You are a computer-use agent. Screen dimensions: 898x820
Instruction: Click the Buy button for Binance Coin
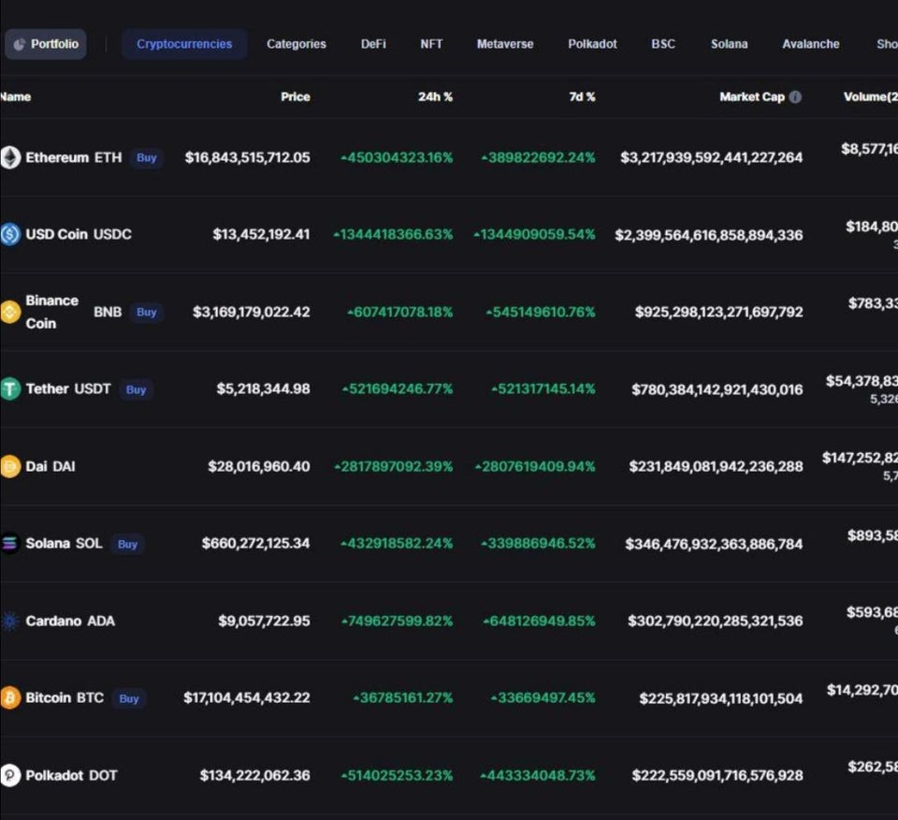point(147,313)
